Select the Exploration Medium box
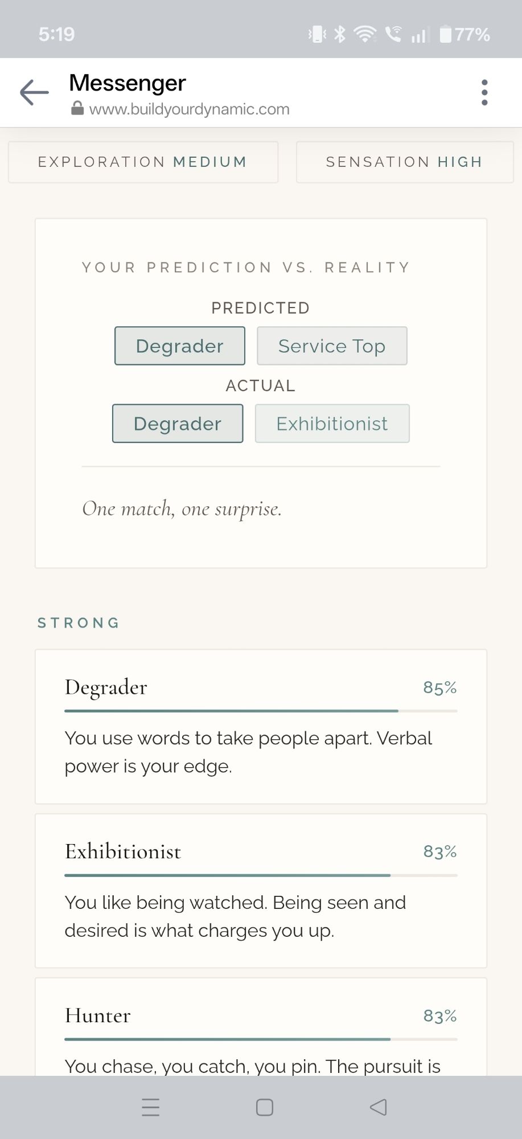Viewport: 522px width, 1139px height. [x=143, y=162]
